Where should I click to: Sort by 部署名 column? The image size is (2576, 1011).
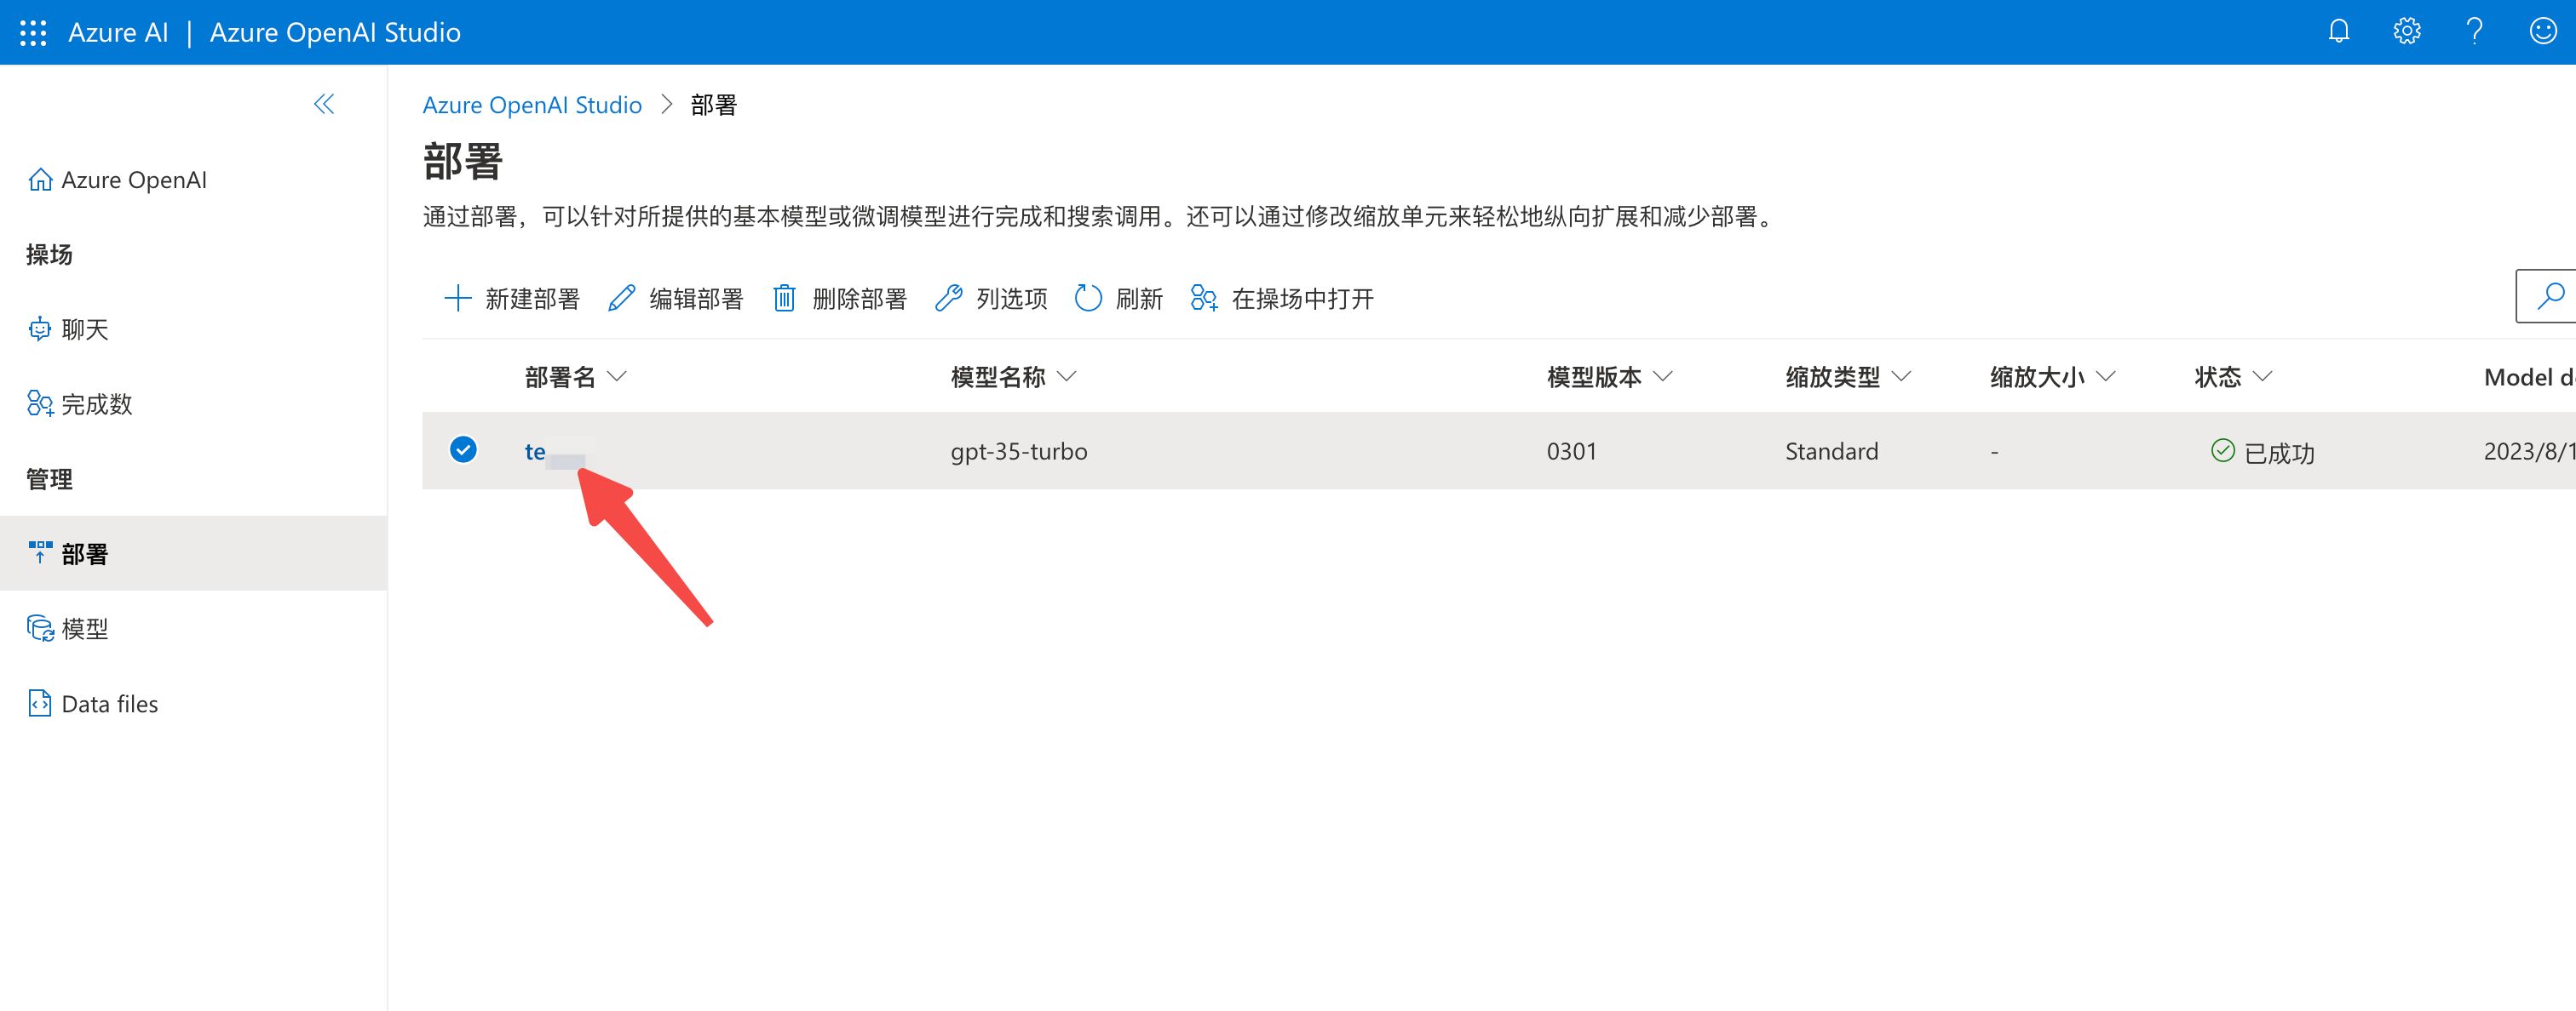576,377
